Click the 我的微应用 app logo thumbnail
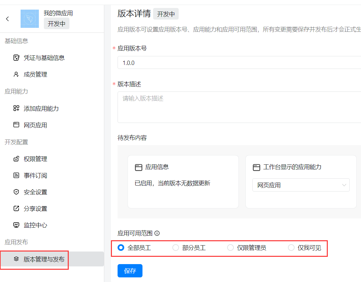361x282 pixels. [30, 19]
